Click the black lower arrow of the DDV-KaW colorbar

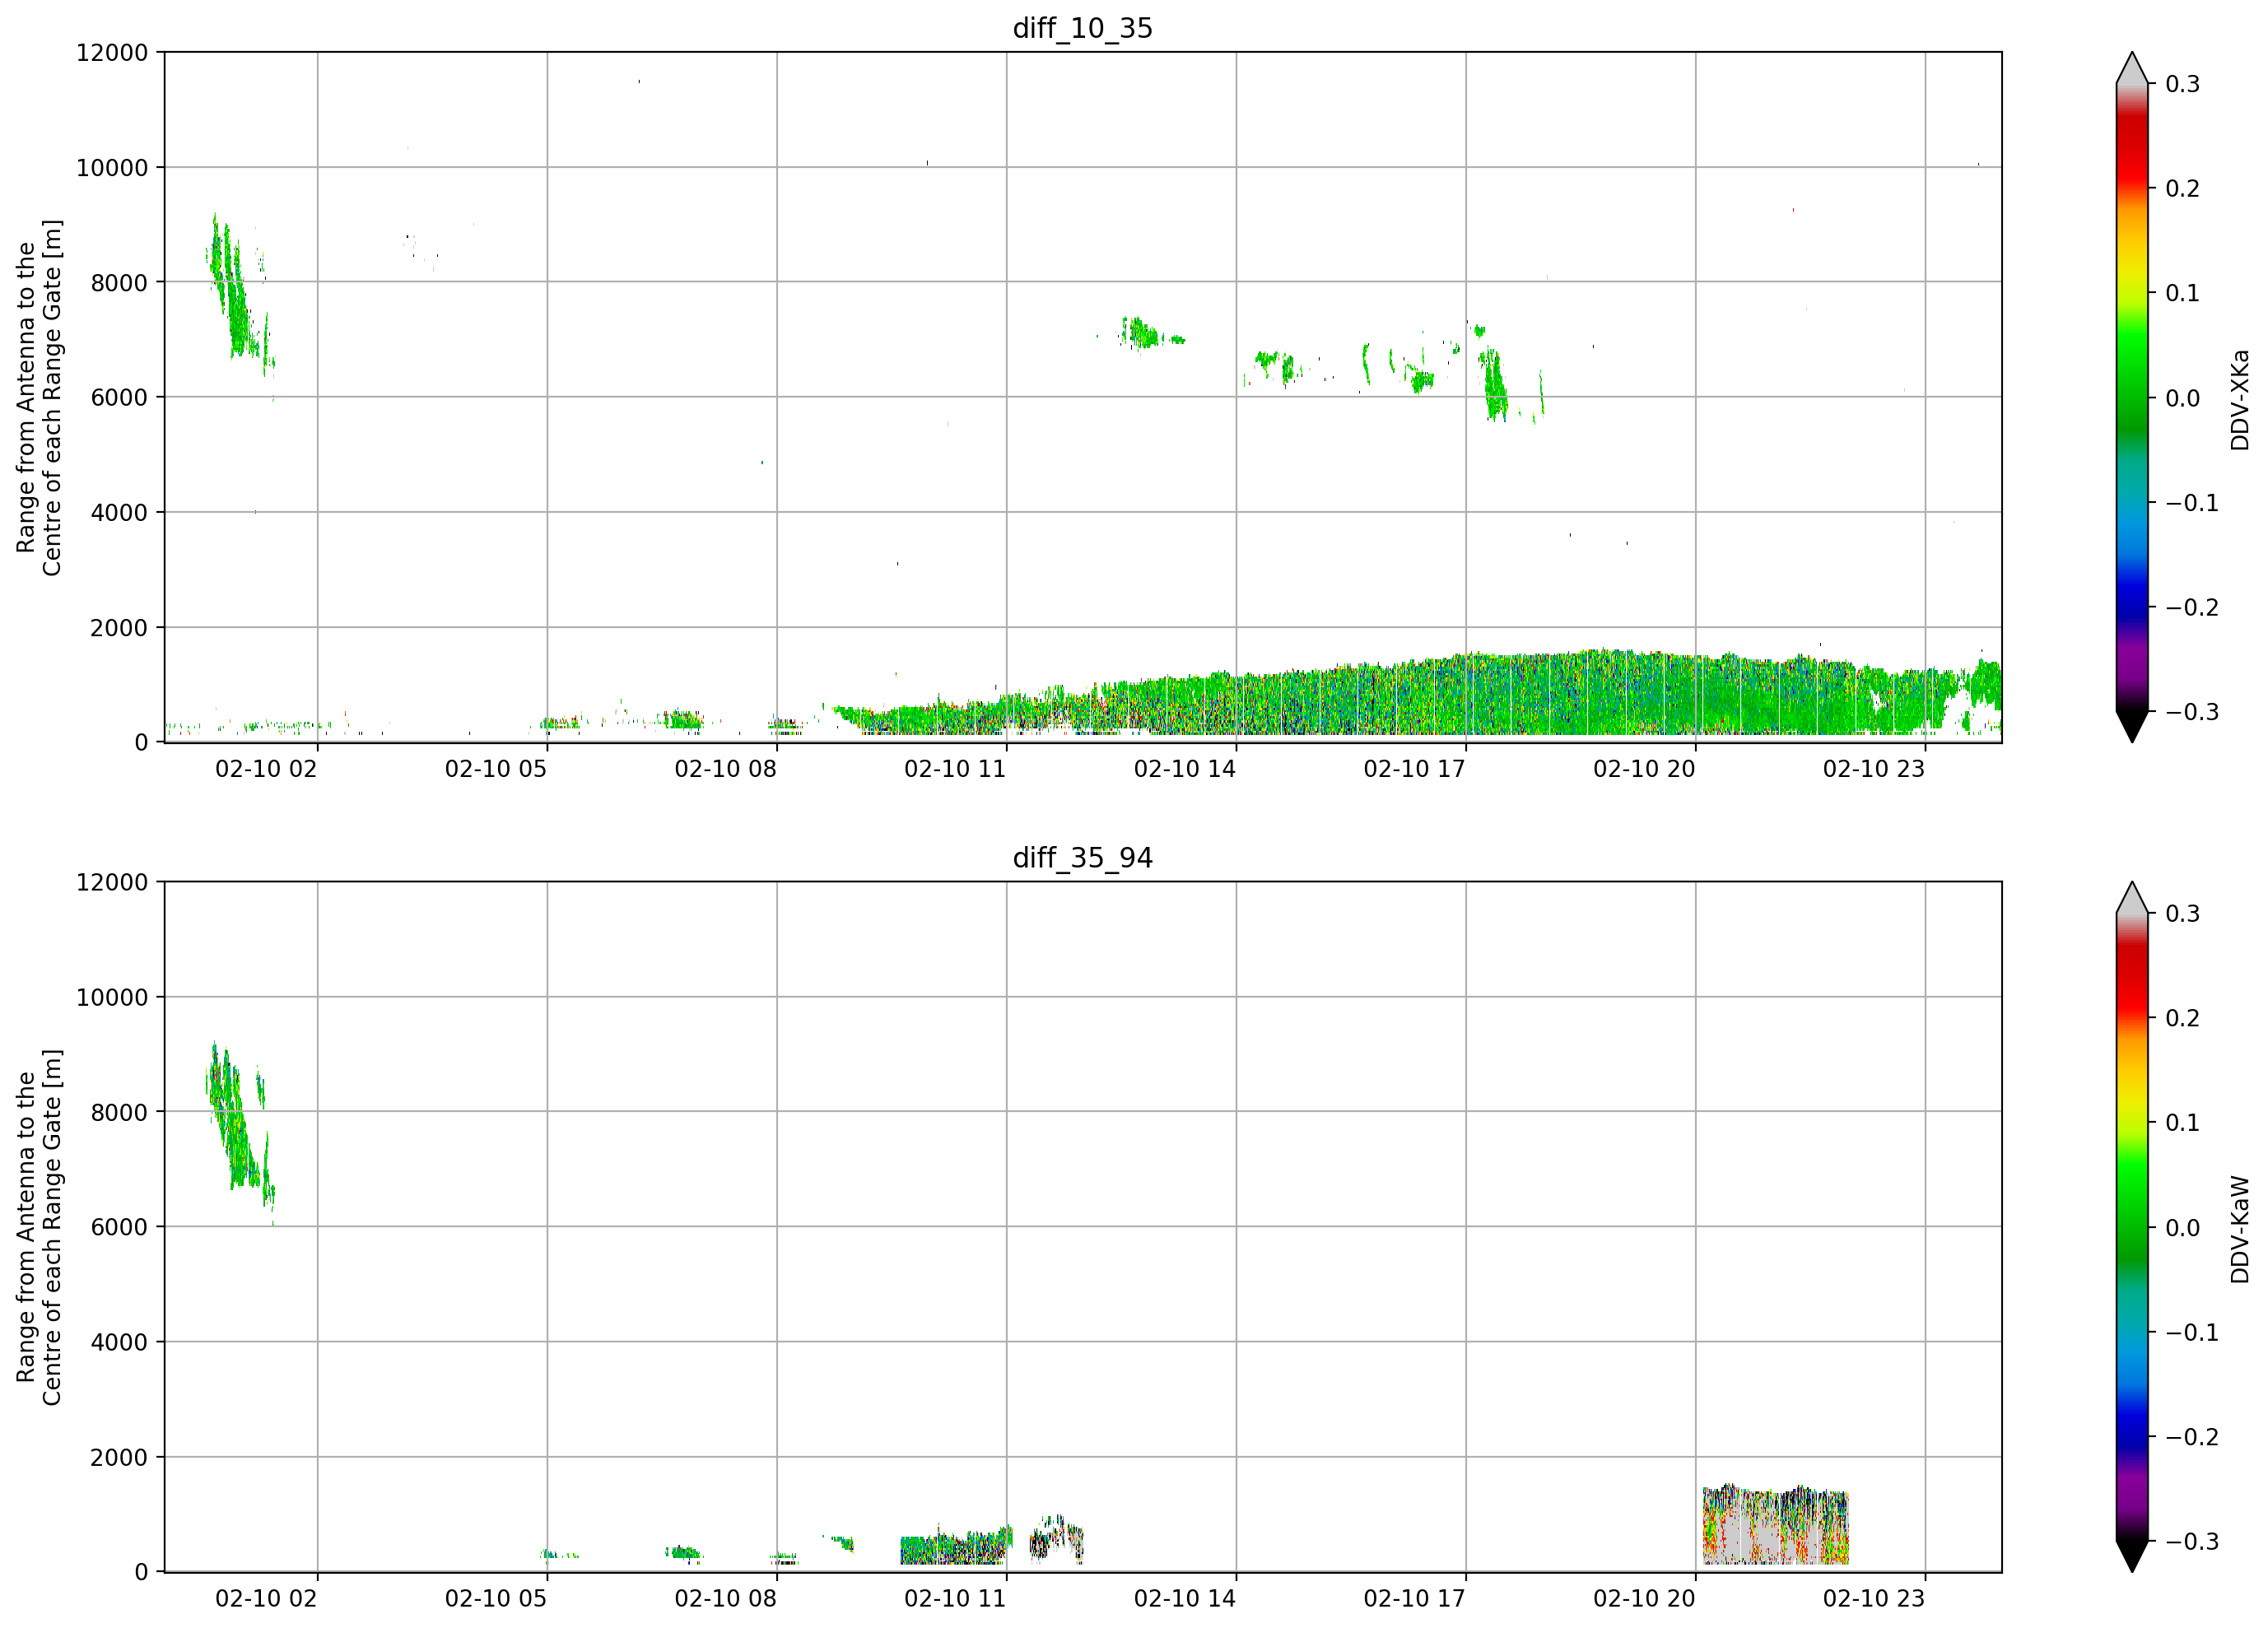[x=2132, y=1556]
